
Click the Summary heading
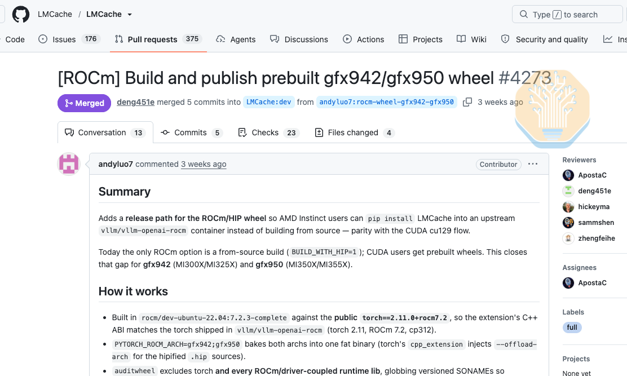[125, 192]
